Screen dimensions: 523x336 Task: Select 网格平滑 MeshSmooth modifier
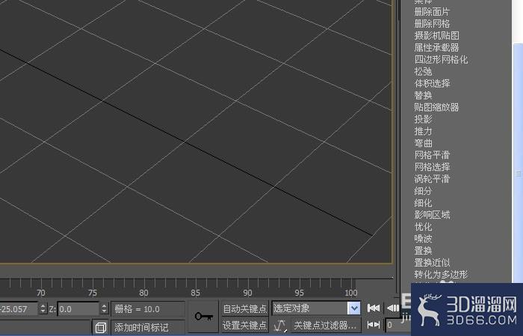432,155
